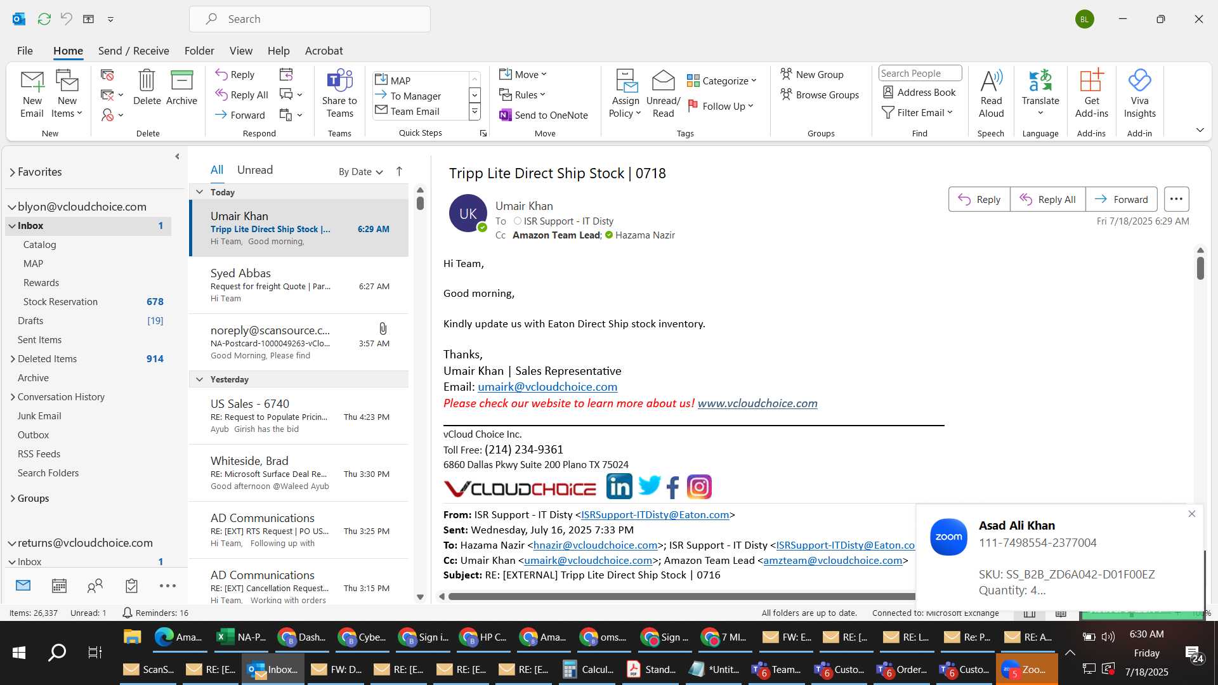Click message list scrollbar thumb
Image resolution: width=1218 pixels, height=685 pixels.
[420, 203]
